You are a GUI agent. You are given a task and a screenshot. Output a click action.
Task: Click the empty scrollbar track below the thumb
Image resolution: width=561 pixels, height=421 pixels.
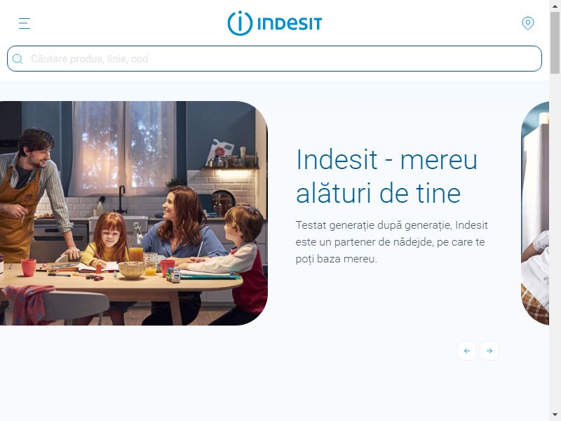coord(555,240)
